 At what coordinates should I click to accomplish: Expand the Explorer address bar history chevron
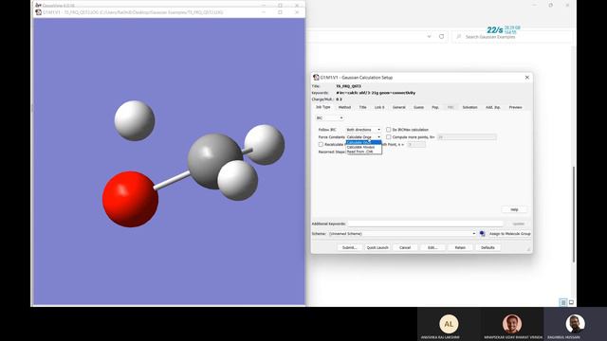point(429,36)
